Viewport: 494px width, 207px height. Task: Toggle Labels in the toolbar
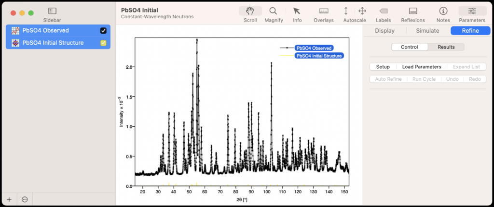pyautogui.click(x=383, y=11)
